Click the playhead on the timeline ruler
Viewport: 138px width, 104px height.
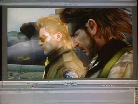(x=35, y=92)
